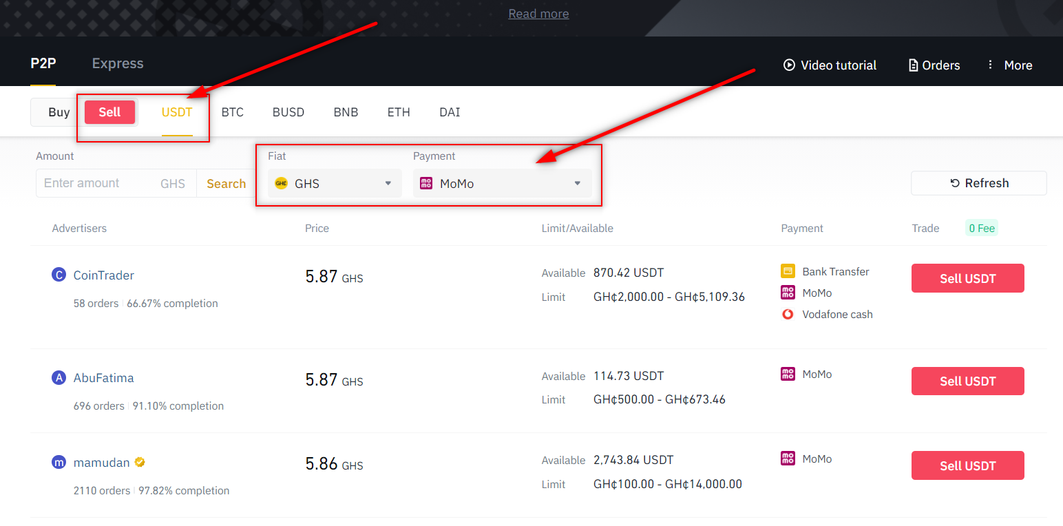Screen dimensions: 1063x526
Task: Select the BNB coin tab
Action: [346, 112]
